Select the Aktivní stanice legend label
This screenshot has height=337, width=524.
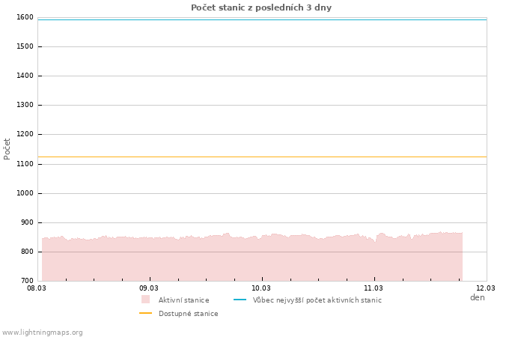(x=183, y=300)
